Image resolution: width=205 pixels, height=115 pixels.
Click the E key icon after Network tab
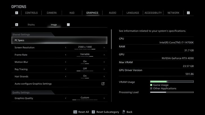coord(188,13)
